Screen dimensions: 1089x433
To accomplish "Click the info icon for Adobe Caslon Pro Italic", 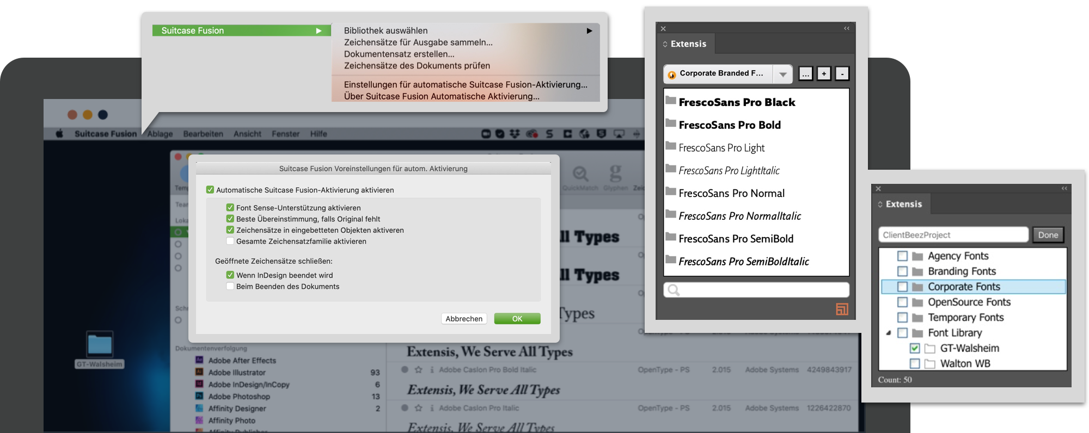I will click(432, 408).
